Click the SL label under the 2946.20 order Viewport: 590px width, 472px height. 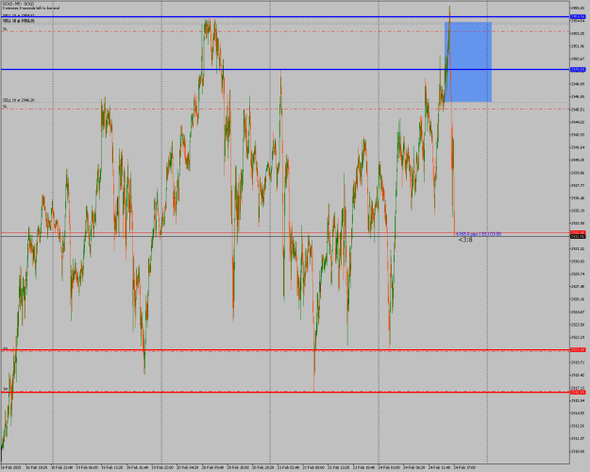[x=6, y=107]
